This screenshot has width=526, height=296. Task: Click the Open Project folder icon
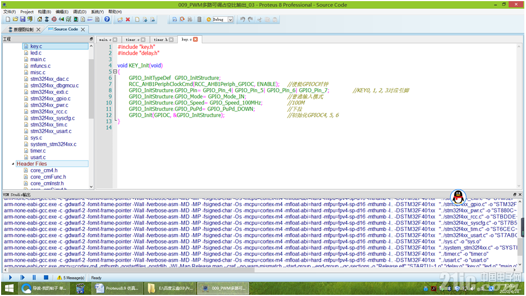pos(15,20)
